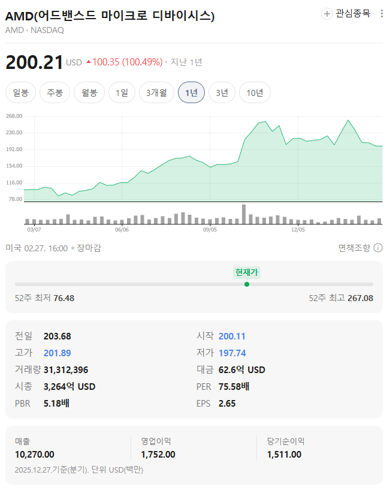This screenshot has width=390, height=490.
Task: Switch chart to 주봉 weekly candles
Action: (55, 92)
